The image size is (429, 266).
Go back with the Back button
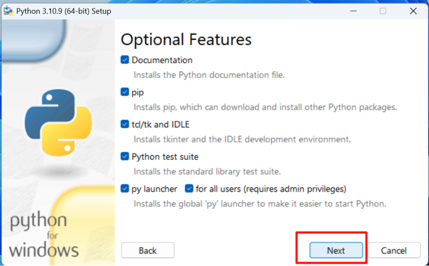[148, 250]
